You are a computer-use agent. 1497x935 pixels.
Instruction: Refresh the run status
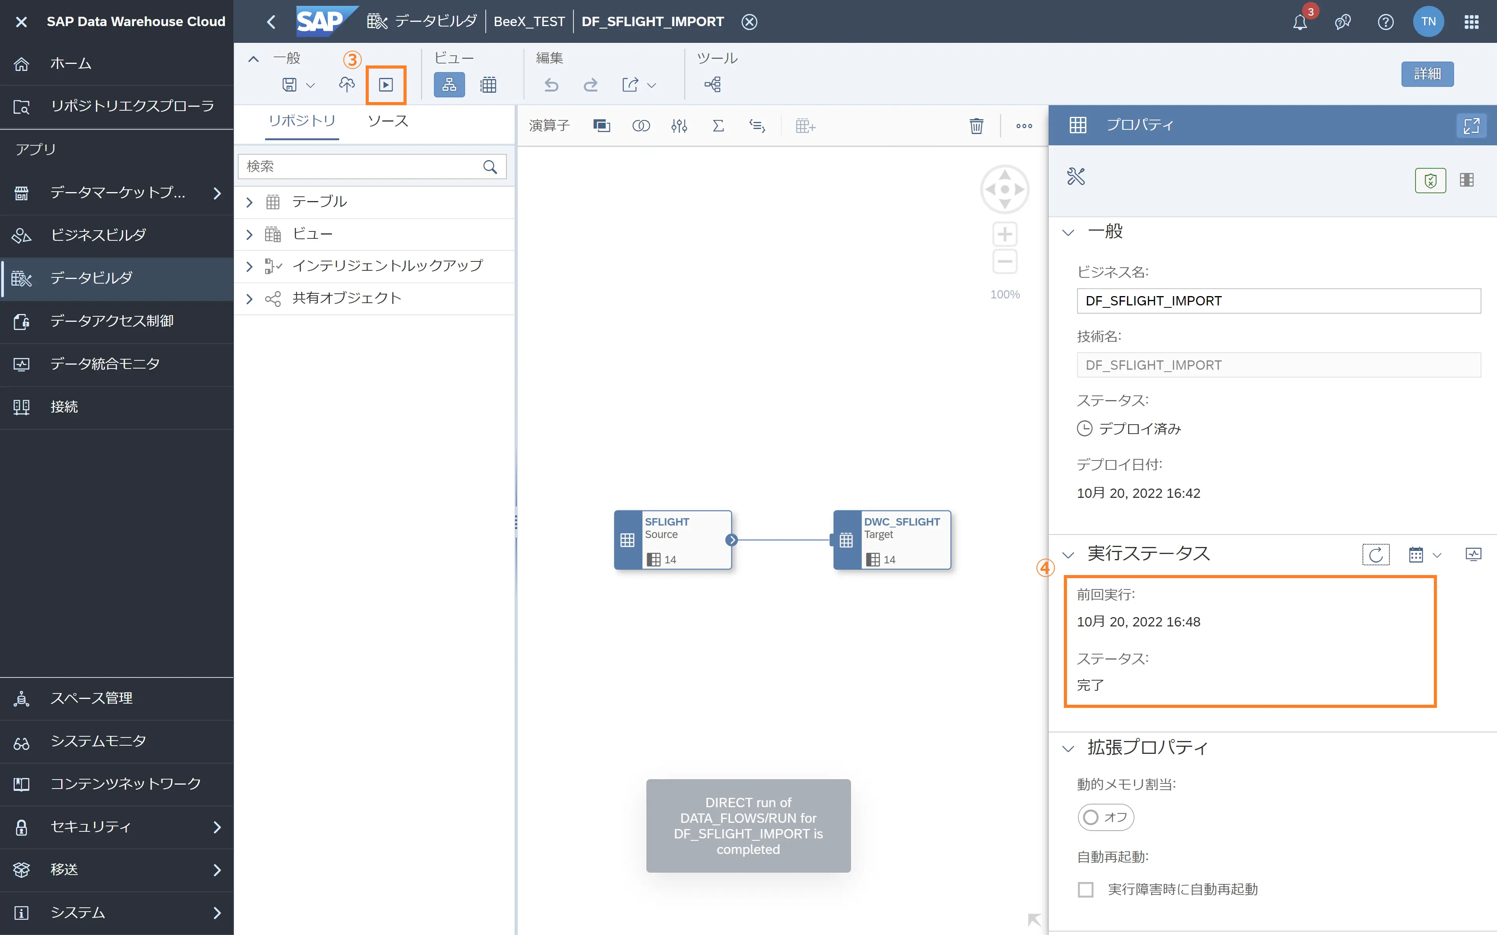click(1376, 555)
